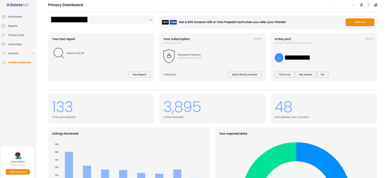Viewport: 387px width, 178px height.
Task: Click the 1 Person(s) text
Action: tap(170, 74)
